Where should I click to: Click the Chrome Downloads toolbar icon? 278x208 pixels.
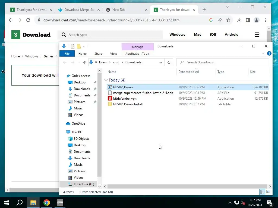(x=239, y=20)
